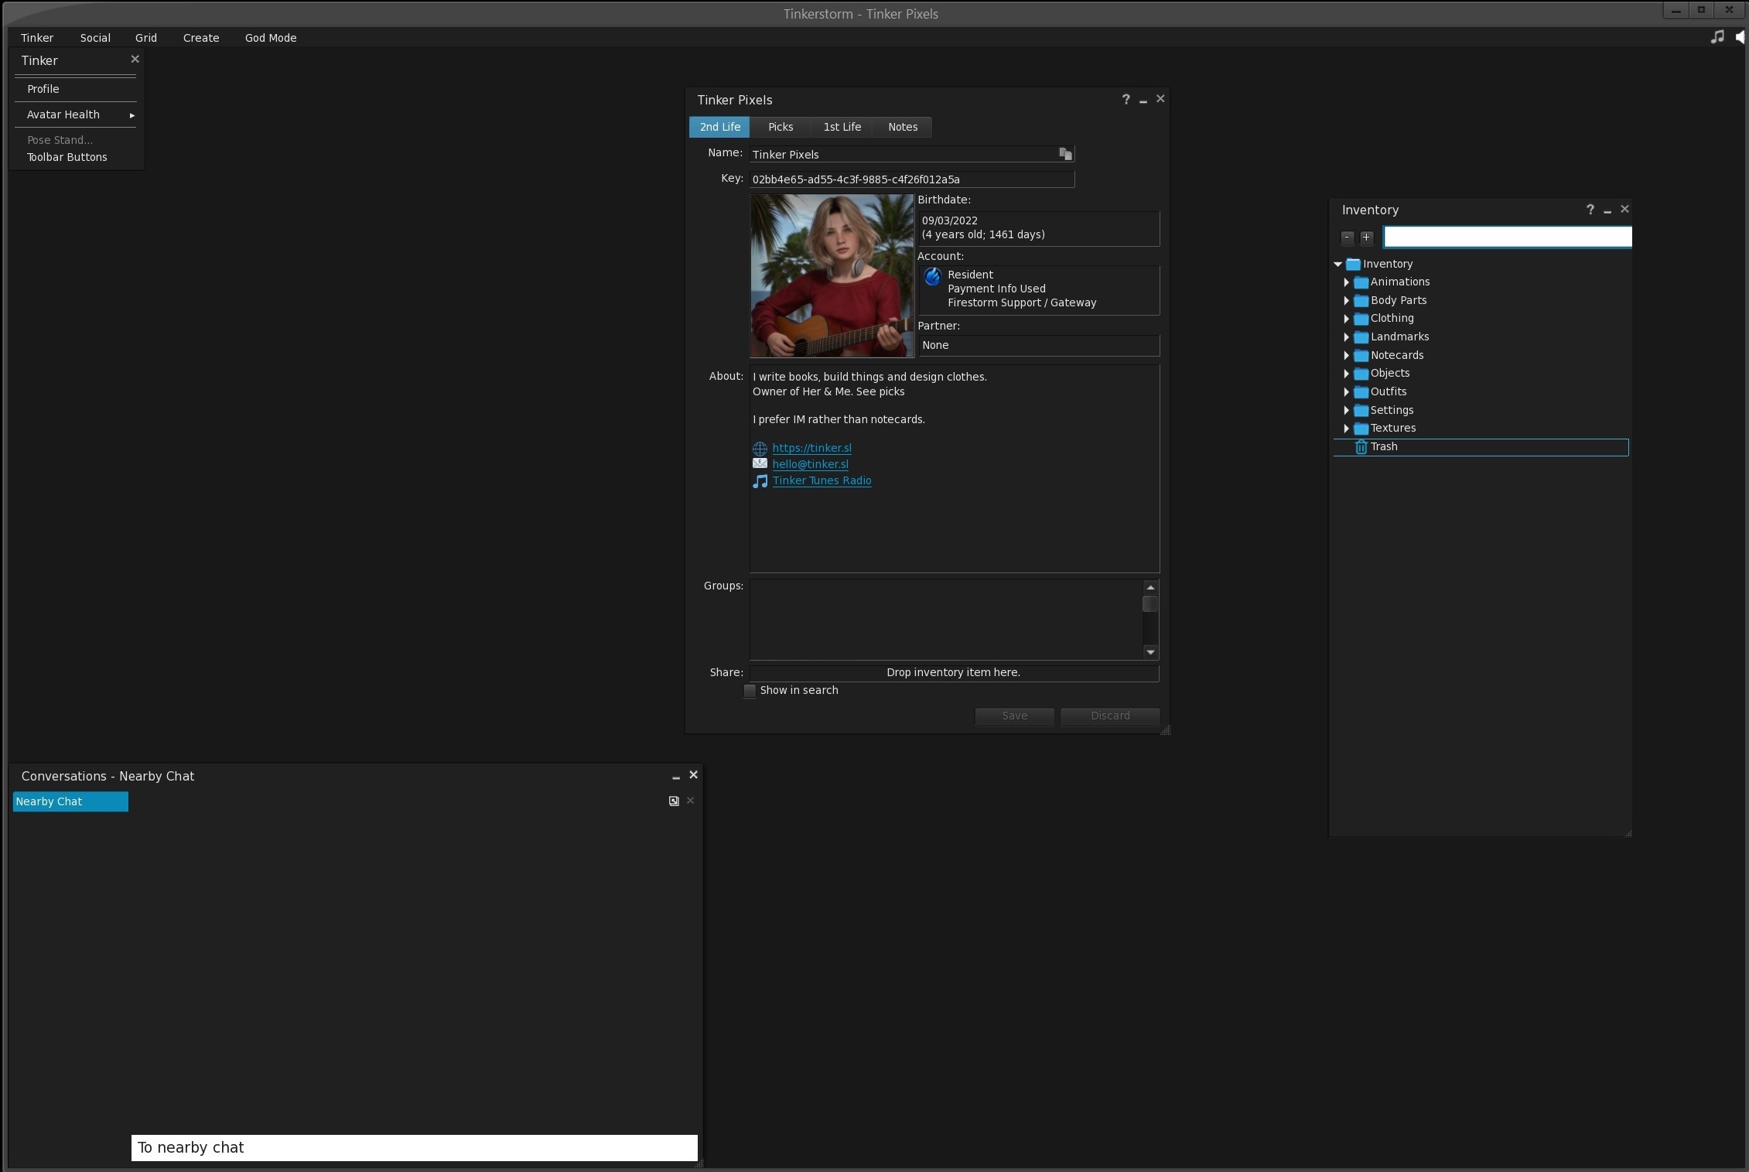The image size is (1749, 1172).
Task: Click the globe icon beside the website link
Action: (x=760, y=449)
